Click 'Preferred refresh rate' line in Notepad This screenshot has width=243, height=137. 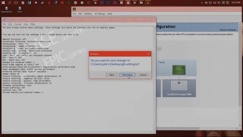[x=24, y=72]
